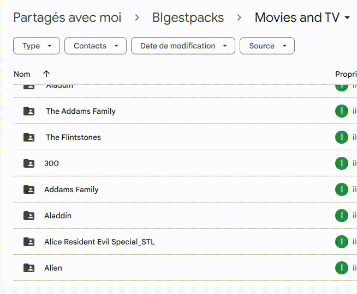Open the Movies and TV folder menu arrow
357x294 pixels.
click(x=348, y=18)
